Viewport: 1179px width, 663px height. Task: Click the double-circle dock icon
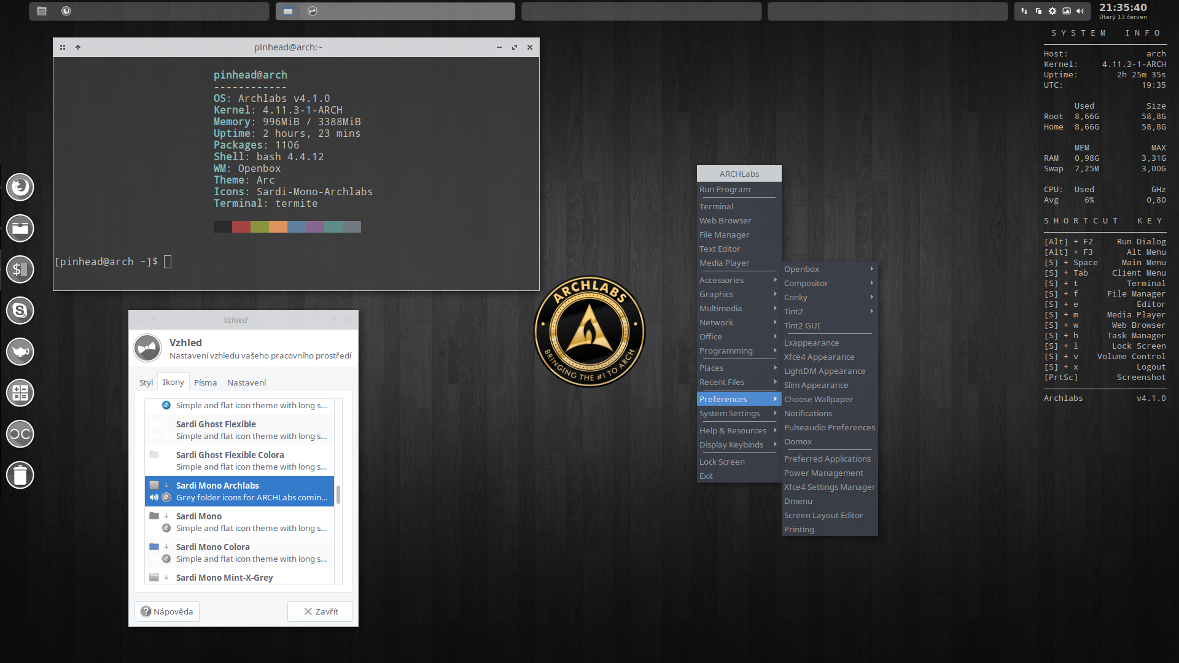(x=20, y=433)
